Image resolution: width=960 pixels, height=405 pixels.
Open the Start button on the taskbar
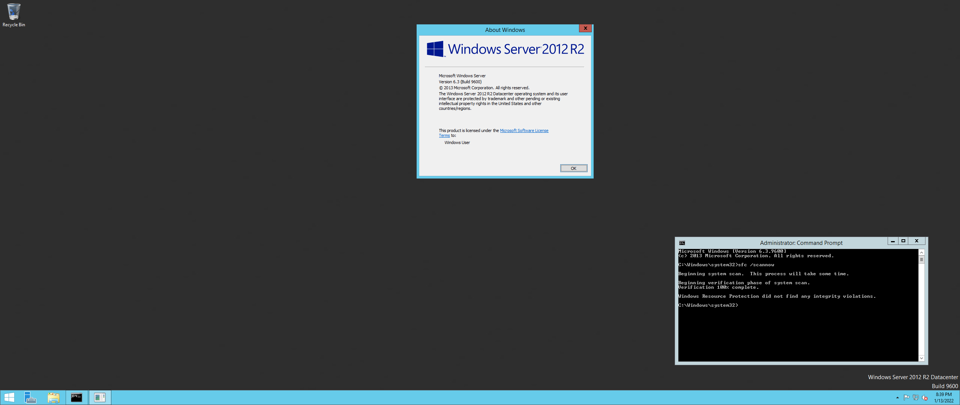click(9, 397)
